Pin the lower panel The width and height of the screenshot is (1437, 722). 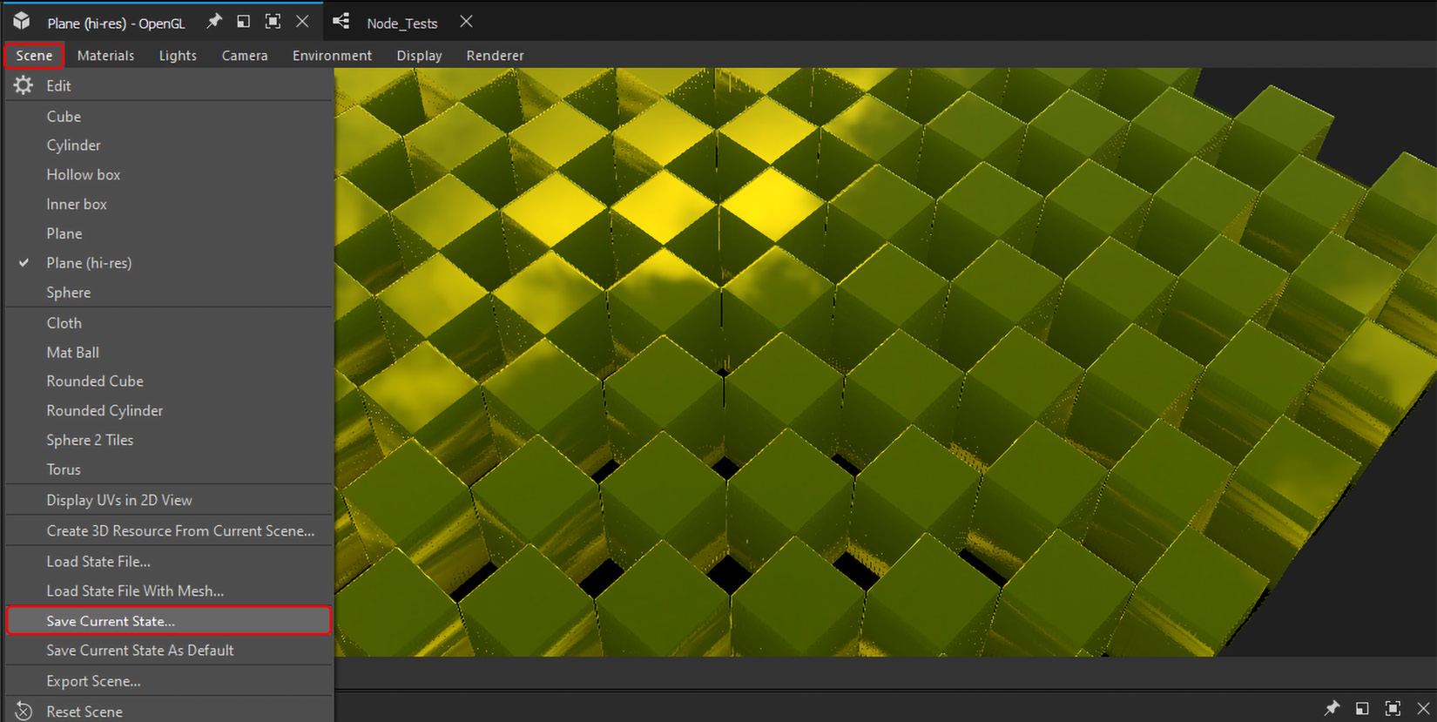click(x=1332, y=708)
